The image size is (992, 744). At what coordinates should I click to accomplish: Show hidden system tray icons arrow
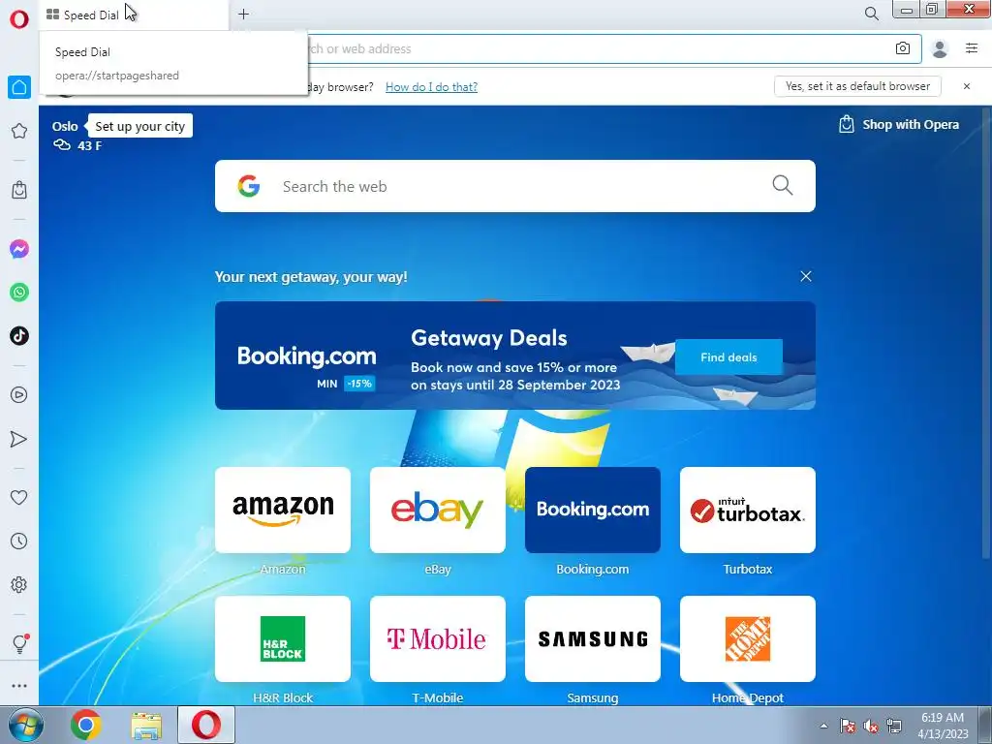(x=823, y=726)
